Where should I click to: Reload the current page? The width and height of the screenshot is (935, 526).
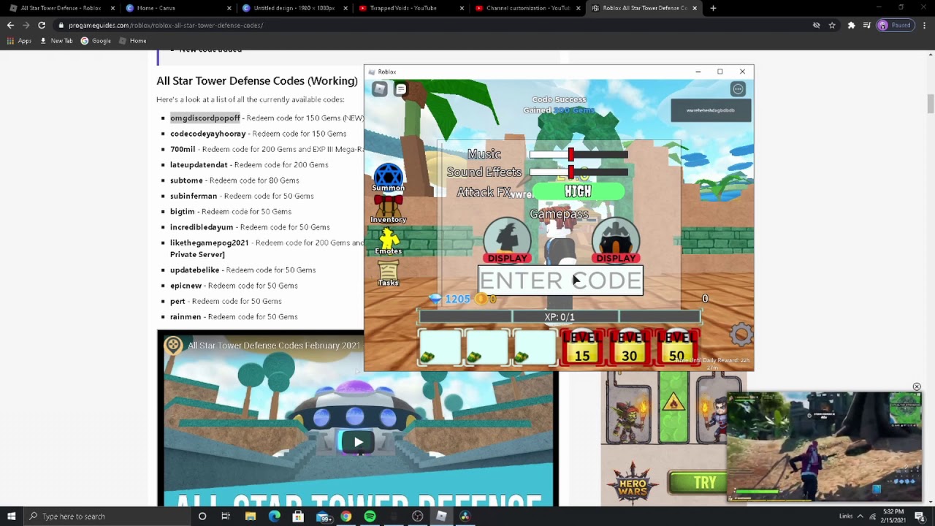(x=42, y=25)
